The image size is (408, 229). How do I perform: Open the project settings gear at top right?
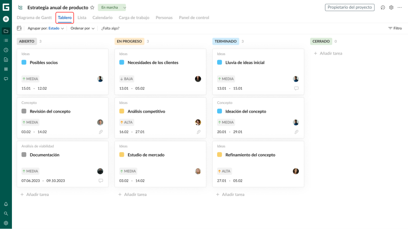[391, 8]
